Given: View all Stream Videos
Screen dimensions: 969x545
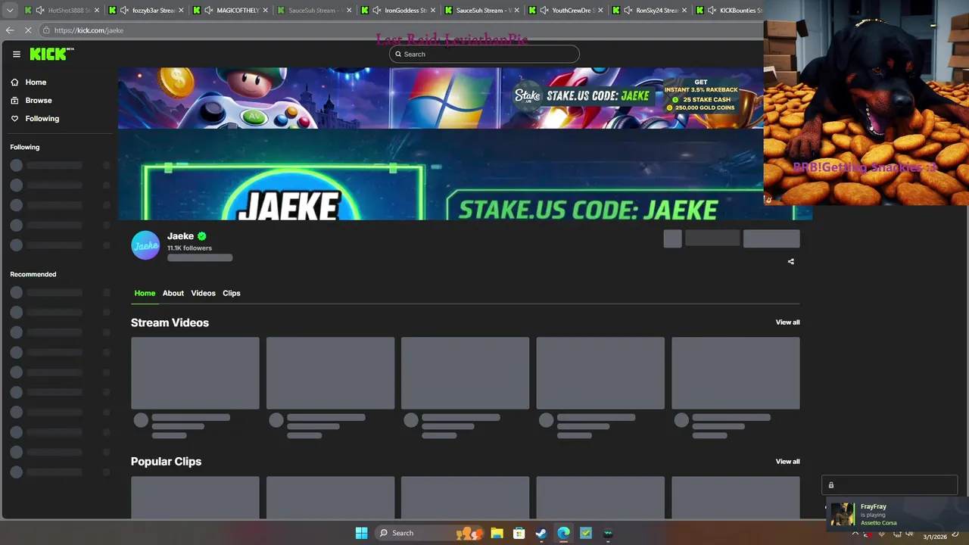Looking at the screenshot, I should (x=787, y=322).
